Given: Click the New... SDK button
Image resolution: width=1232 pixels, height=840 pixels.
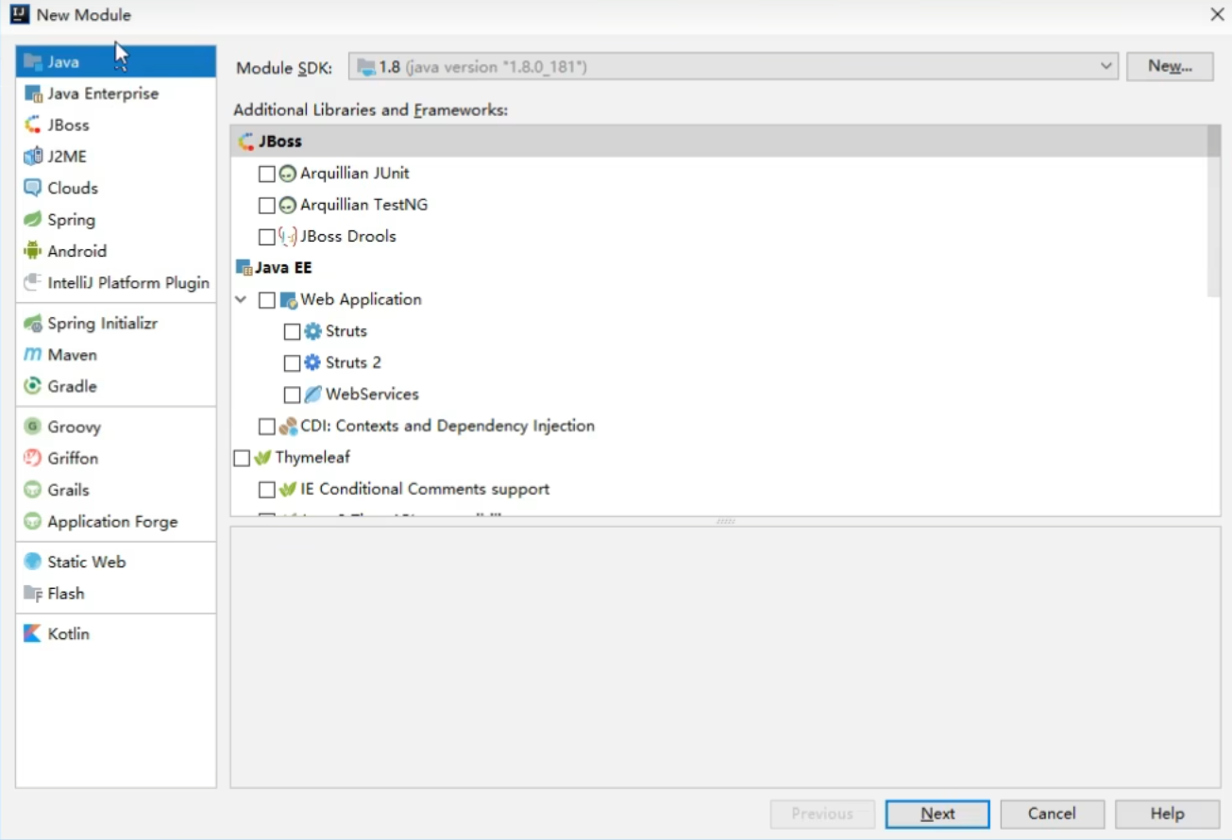Looking at the screenshot, I should pyautogui.click(x=1170, y=66).
